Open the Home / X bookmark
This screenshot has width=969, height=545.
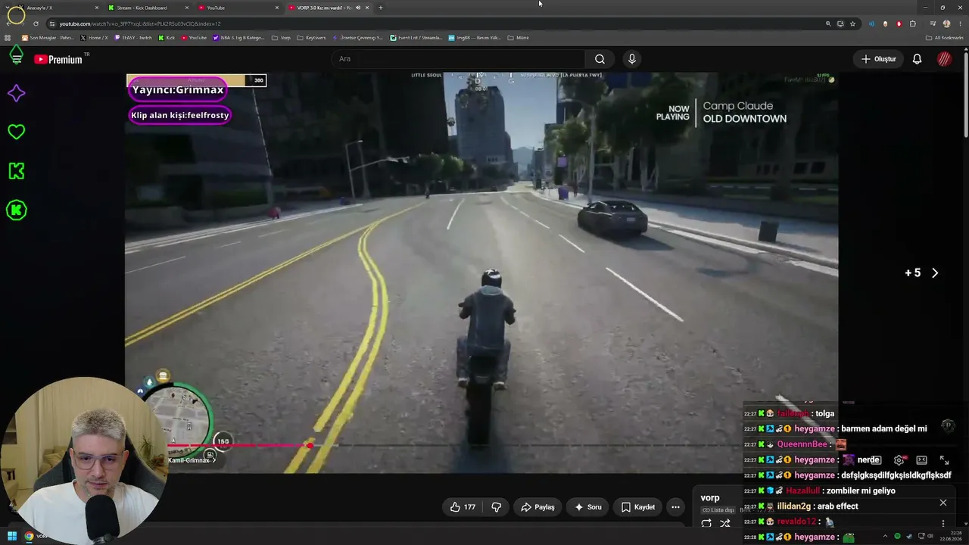[x=95, y=38]
